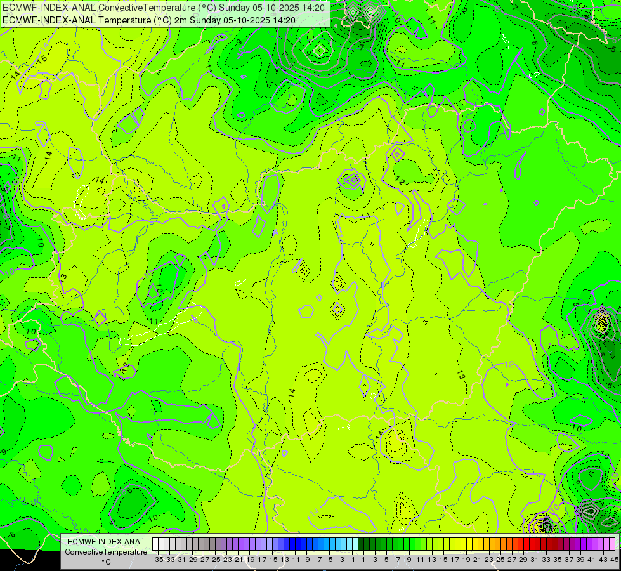Click the Temperature 2m title line
Viewport: 621px width, 571px height.
149,20
